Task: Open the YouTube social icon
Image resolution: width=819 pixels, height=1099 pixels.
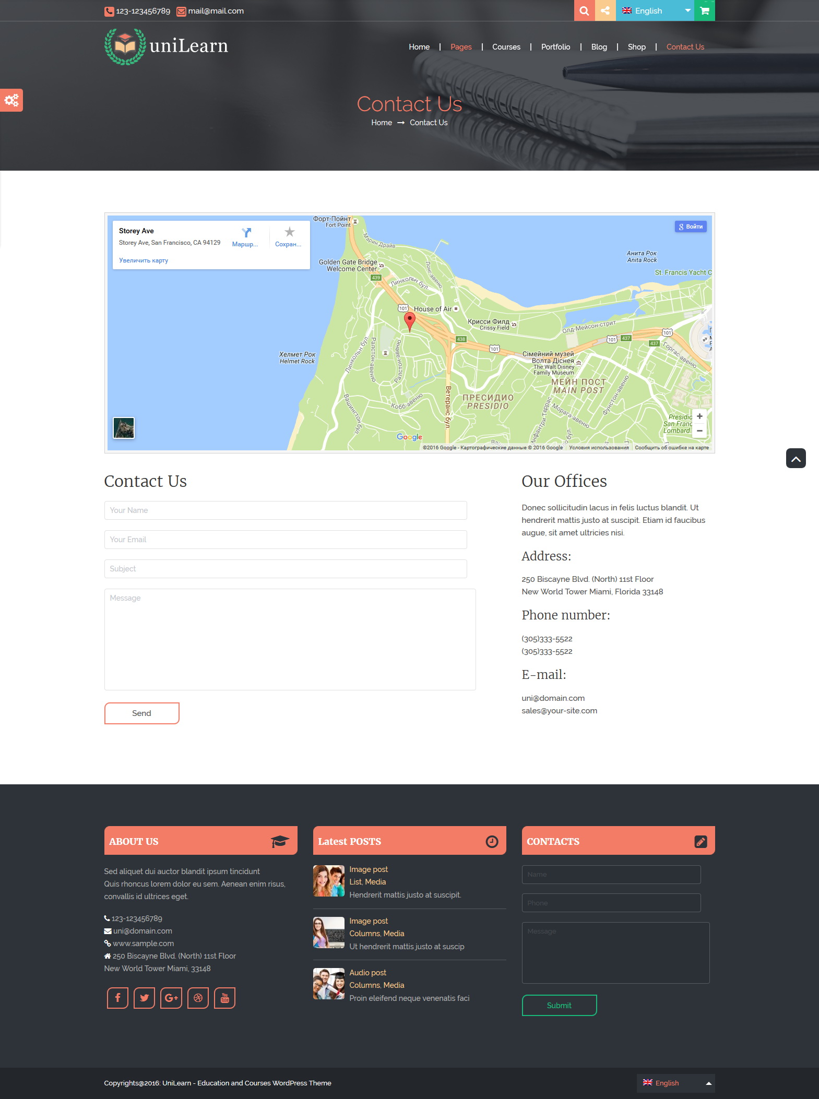Action: [224, 998]
